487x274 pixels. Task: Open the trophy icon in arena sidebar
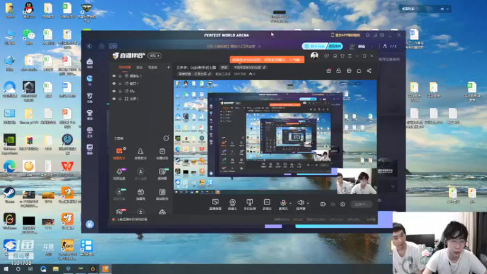pos(89,114)
